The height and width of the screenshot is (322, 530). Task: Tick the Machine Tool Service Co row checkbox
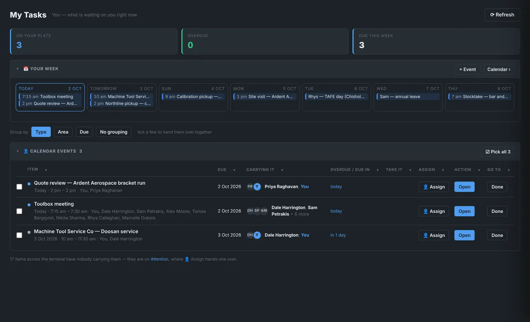pos(19,235)
